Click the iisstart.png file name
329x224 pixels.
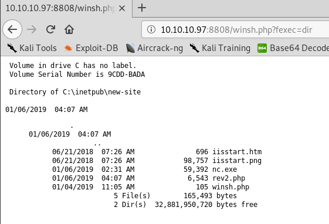point(237,161)
